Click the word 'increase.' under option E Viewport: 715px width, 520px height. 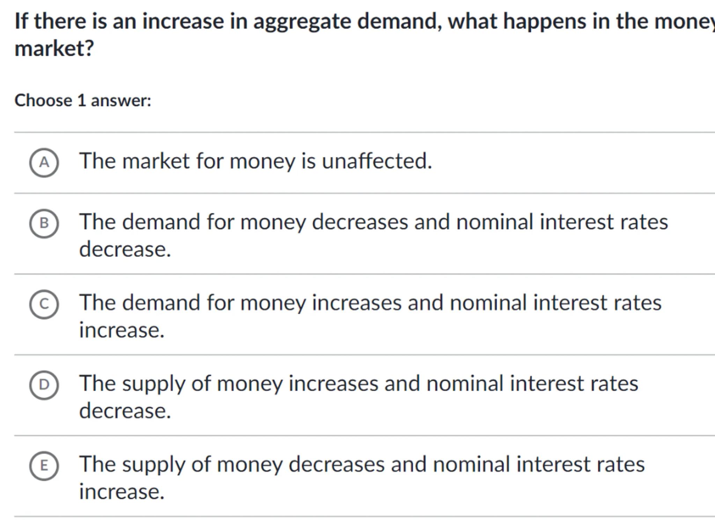[x=121, y=492]
